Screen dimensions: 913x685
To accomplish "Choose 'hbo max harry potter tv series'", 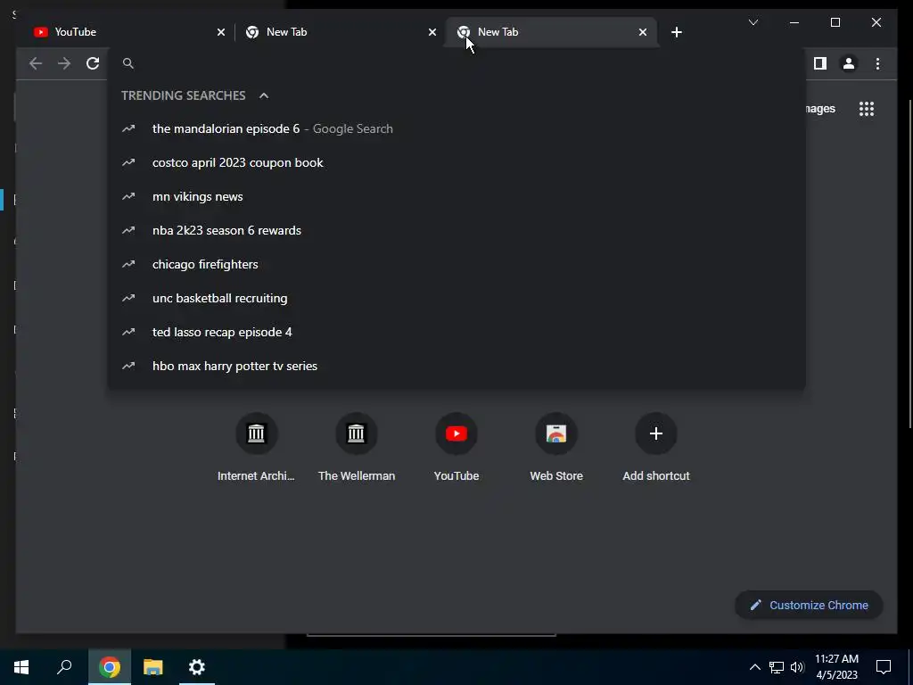I will (x=456, y=365).
